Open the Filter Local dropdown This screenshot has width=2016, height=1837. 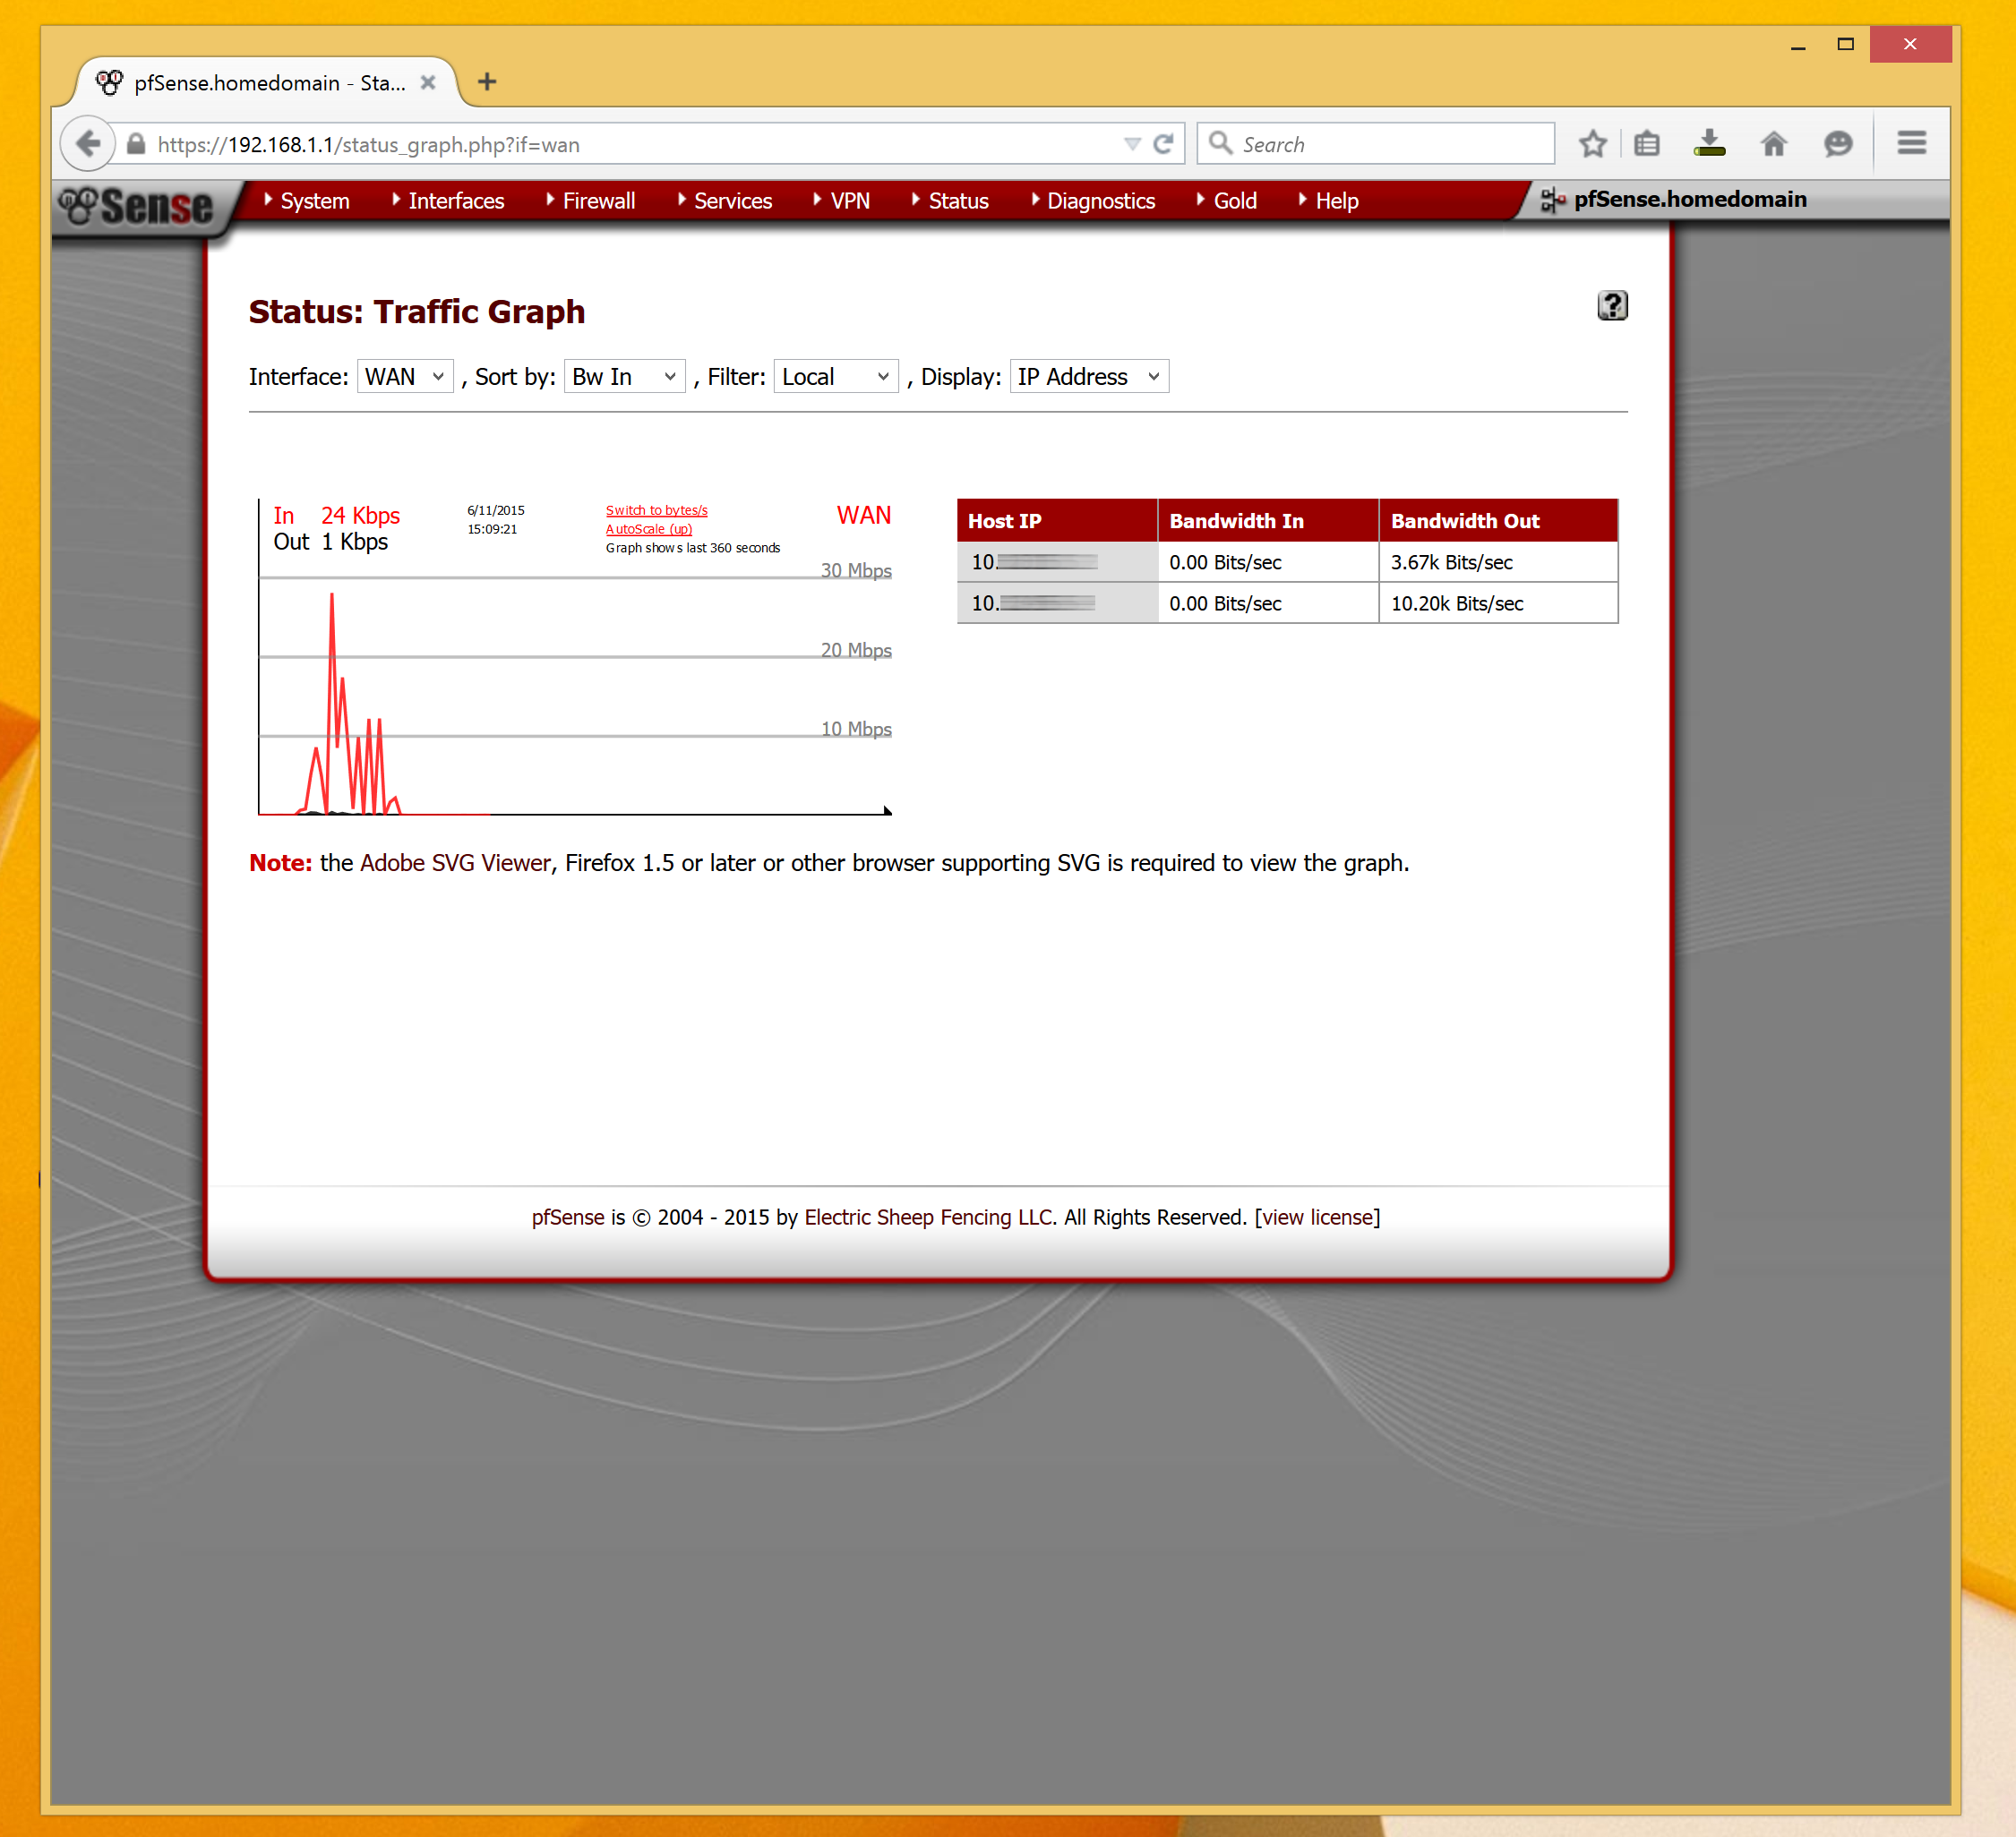[x=836, y=377]
